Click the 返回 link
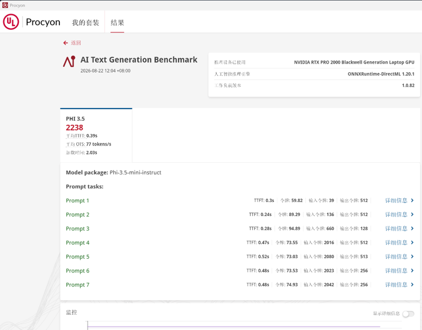This screenshot has width=422, height=330. (x=76, y=43)
